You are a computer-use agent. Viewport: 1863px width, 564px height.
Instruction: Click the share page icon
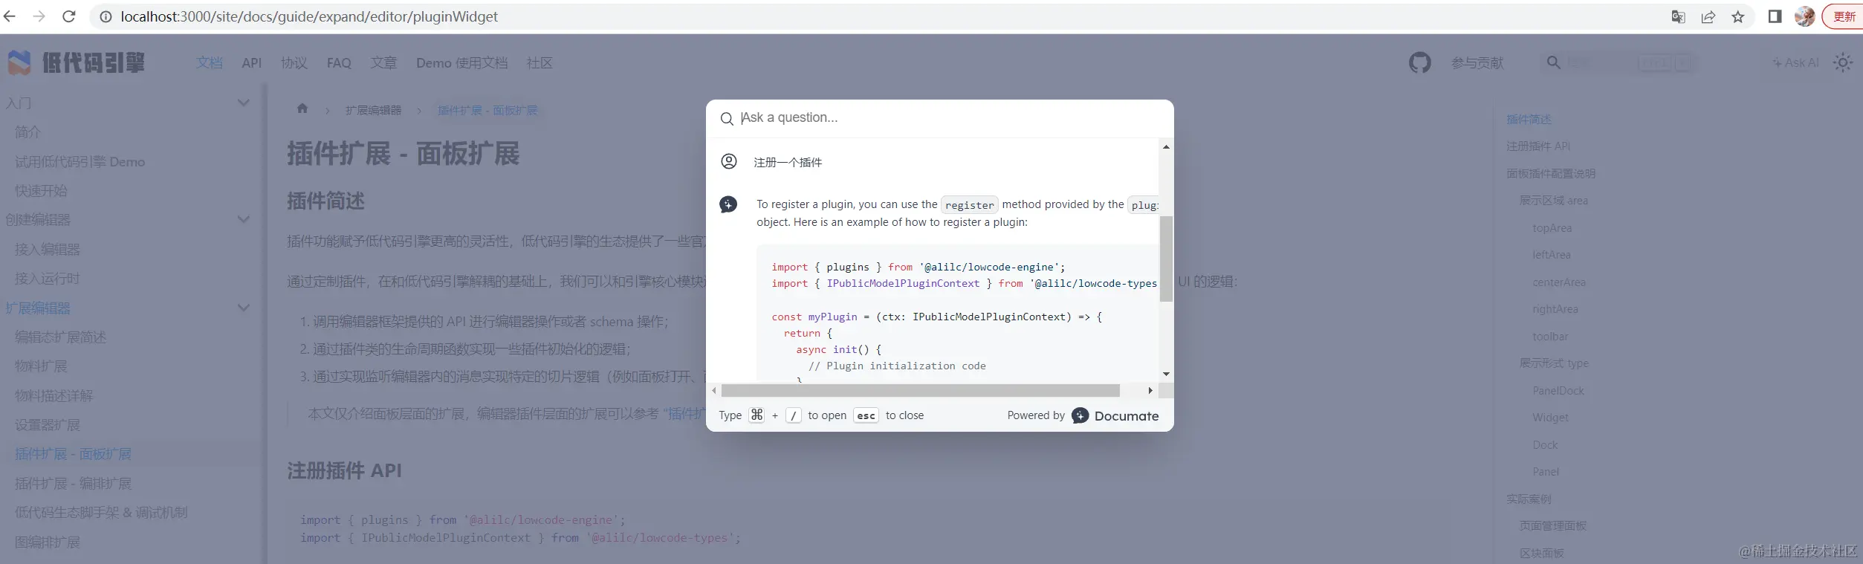coord(1708,16)
